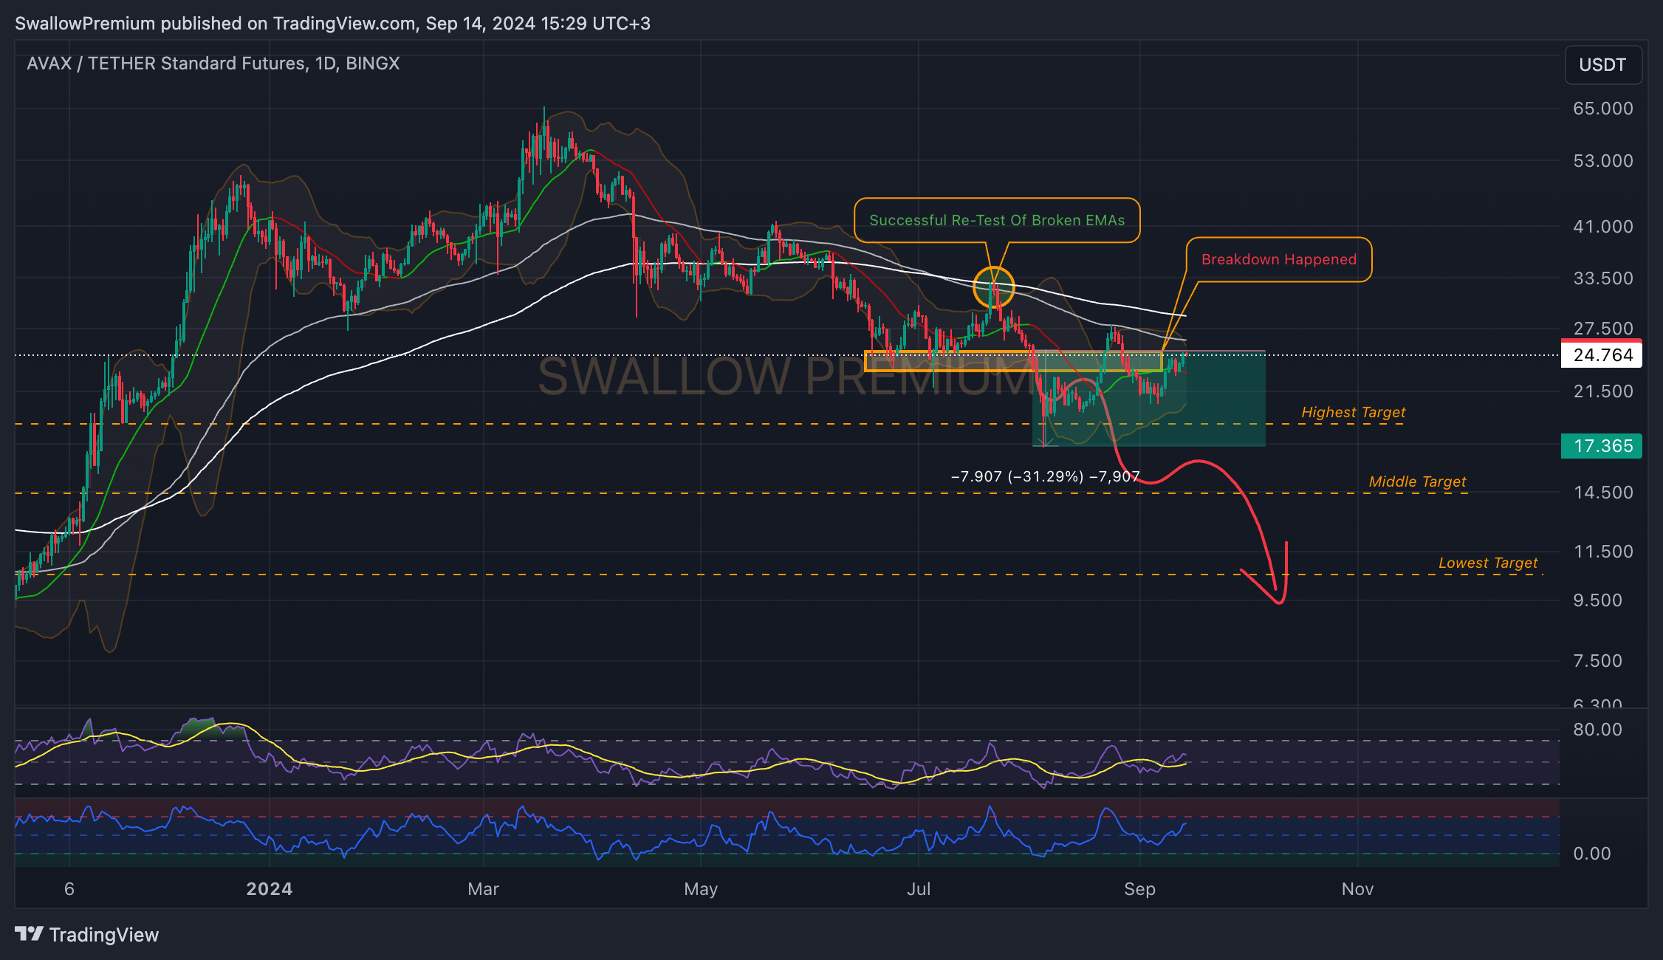
Task: Click the measurement text '-7.907 (-31.29%)'
Action: click(x=1018, y=476)
